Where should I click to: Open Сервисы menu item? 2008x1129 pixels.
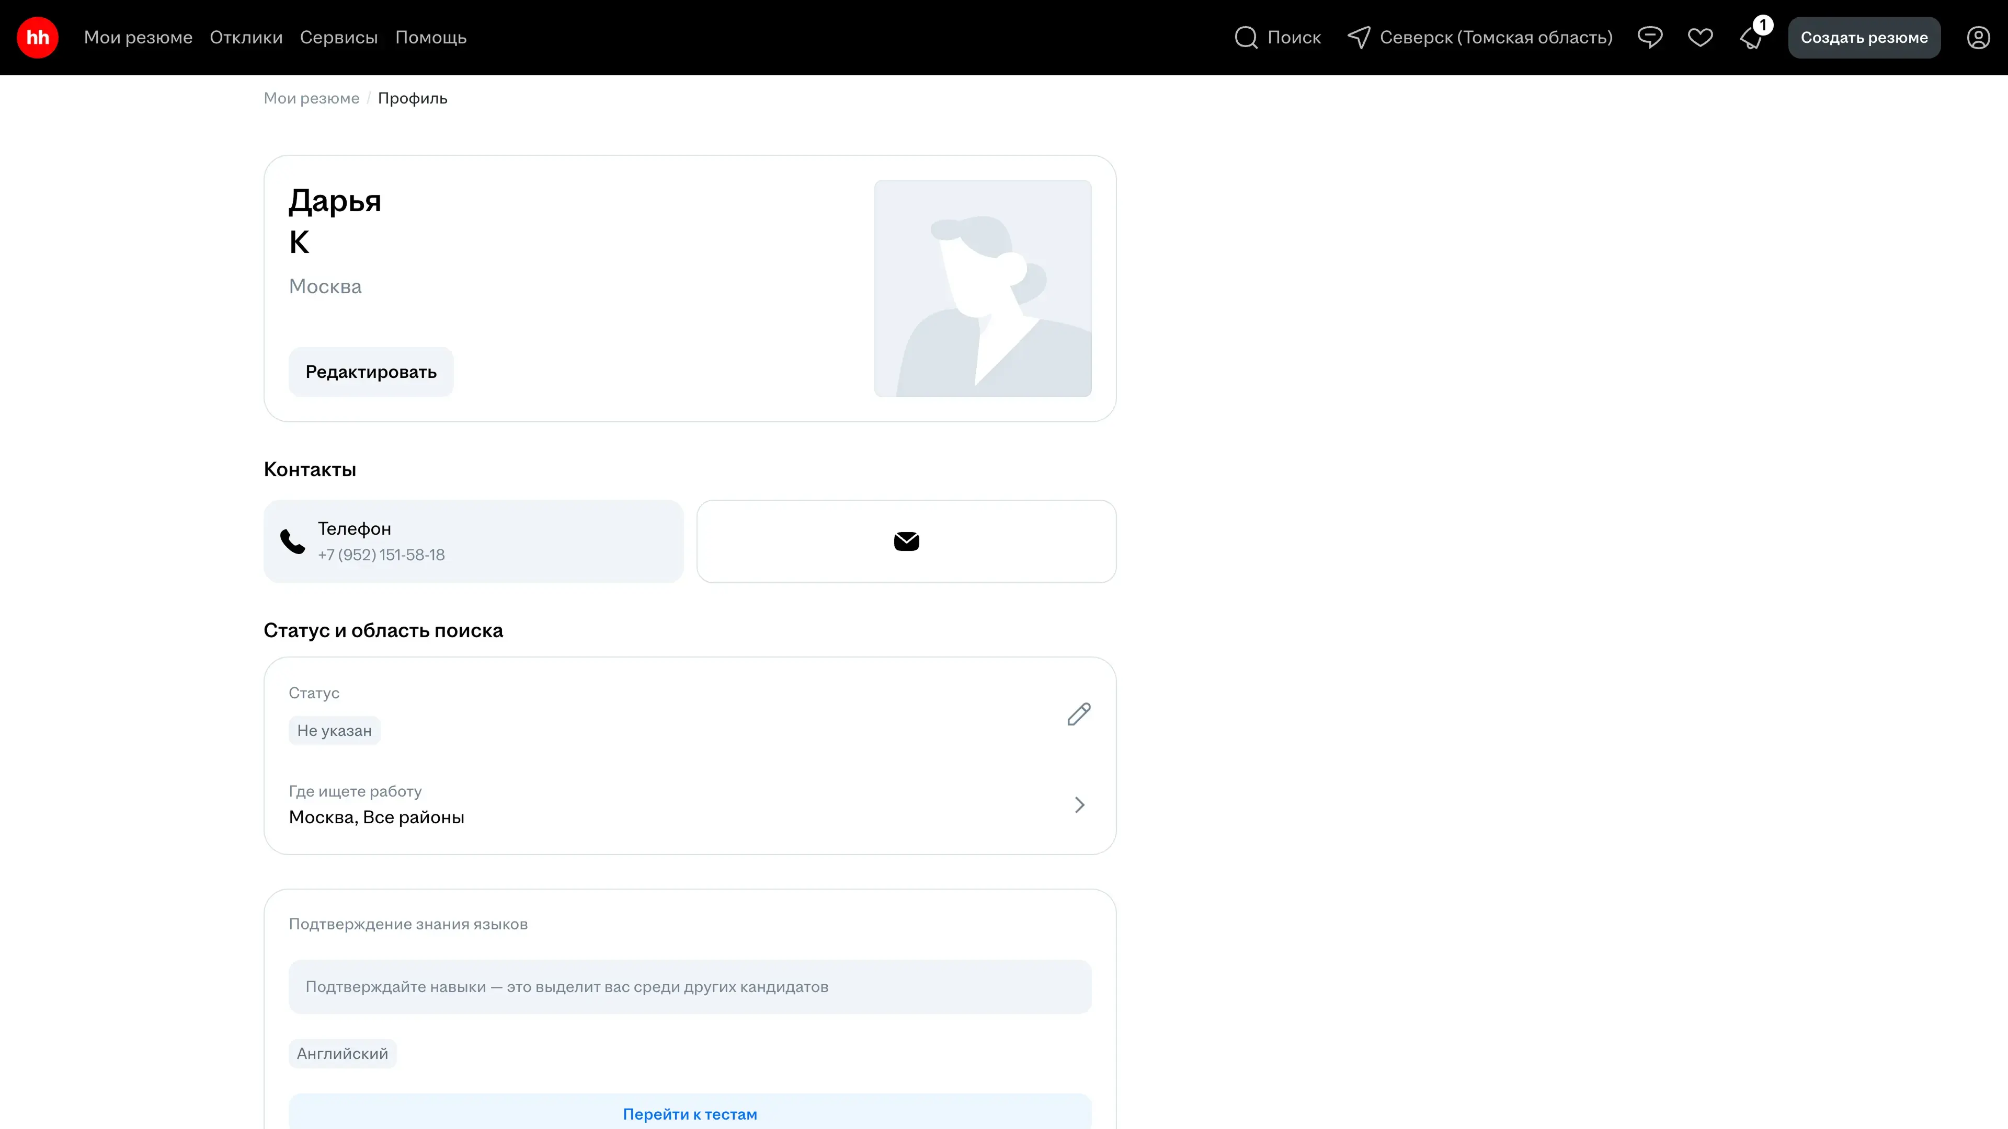pos(338,38)
